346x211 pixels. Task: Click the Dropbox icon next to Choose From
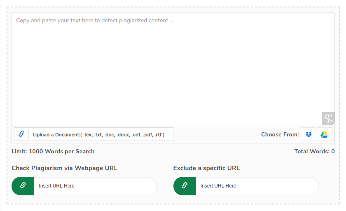tap(308, 134)
